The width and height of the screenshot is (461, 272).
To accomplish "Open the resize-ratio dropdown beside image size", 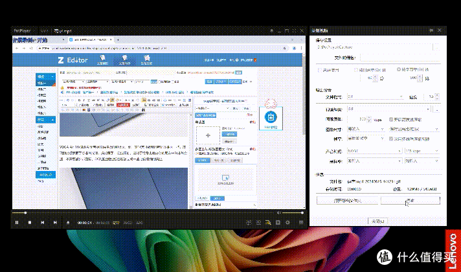I will [414, 129].
